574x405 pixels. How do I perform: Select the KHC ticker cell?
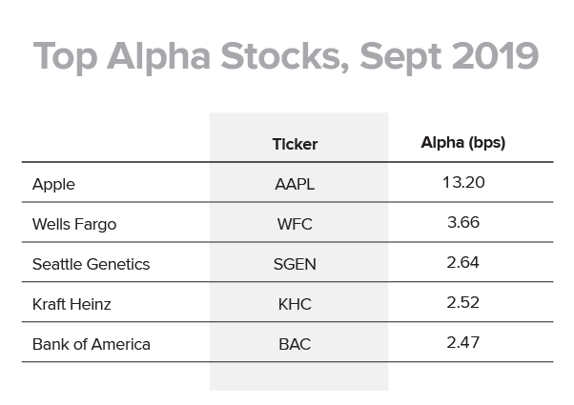pyautogui.click(x=295, y=304)
